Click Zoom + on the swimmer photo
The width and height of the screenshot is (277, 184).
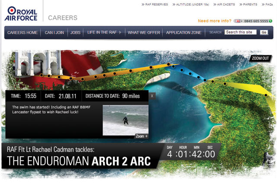pyautogui.click(x=142, y=136)
